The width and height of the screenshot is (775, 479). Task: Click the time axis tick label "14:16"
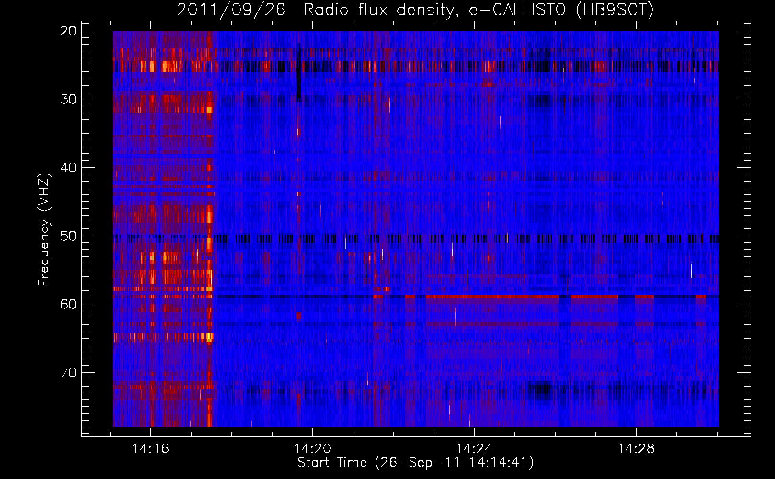point(151,449)
